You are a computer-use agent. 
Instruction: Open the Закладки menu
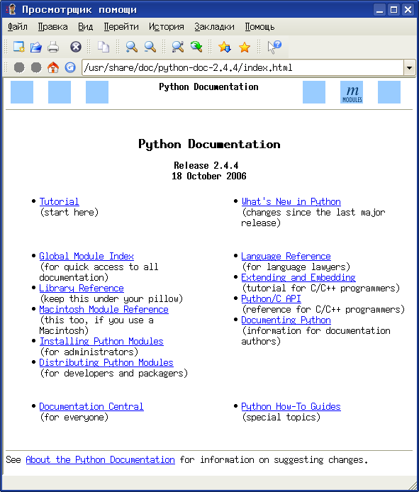(x=214, y=27)
